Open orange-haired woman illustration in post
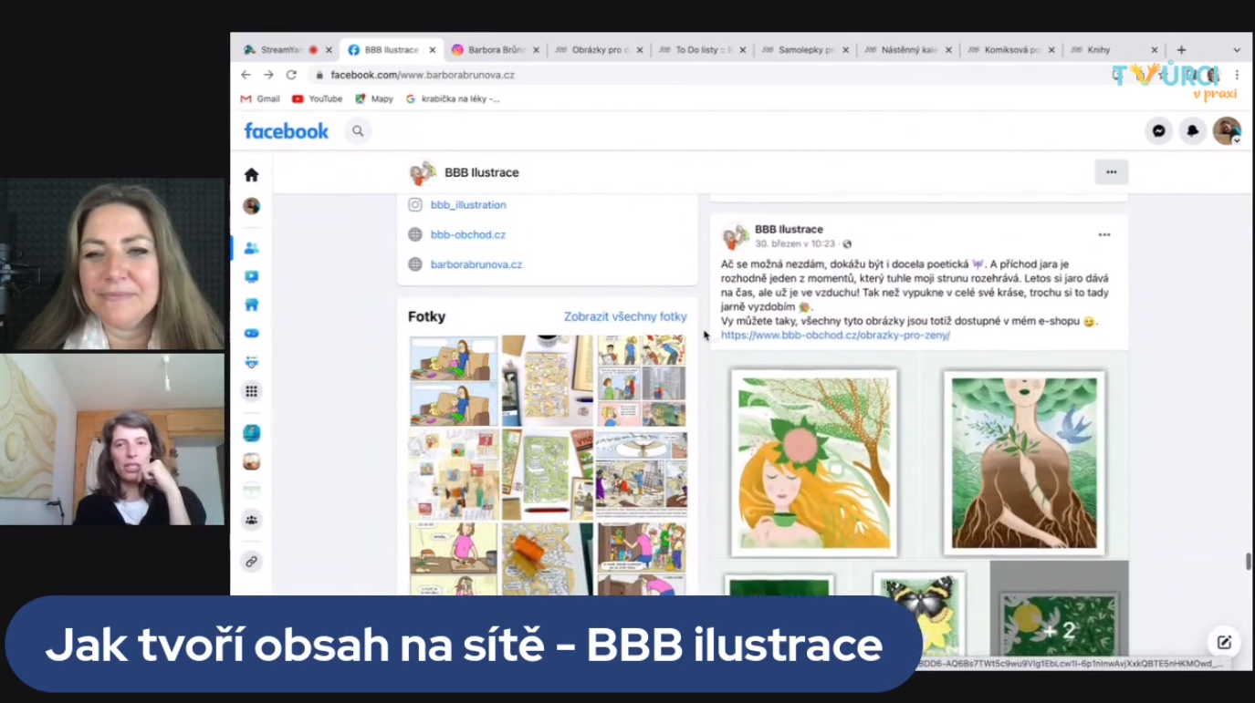This screenshot has height=703, width=1255. (814, 462)
